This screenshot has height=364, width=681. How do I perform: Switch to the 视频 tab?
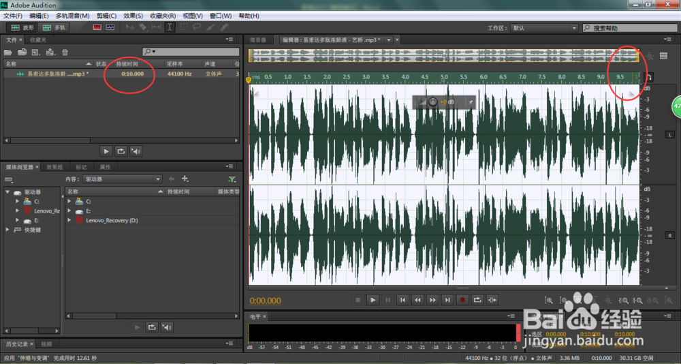pyautogui.click(x=46, y=344)
